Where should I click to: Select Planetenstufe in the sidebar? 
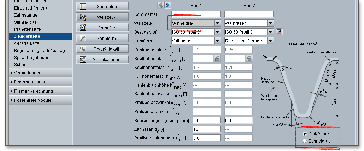tap(27, 29)
